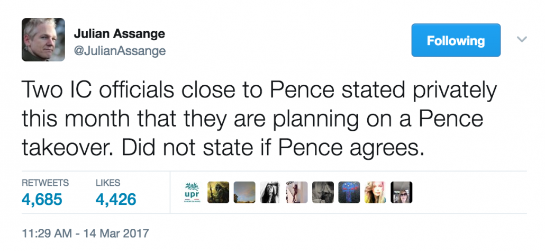Open the blonde woman liker avatar
The height and width of the screenshot is (251, 545).
(x=375, y=192)
